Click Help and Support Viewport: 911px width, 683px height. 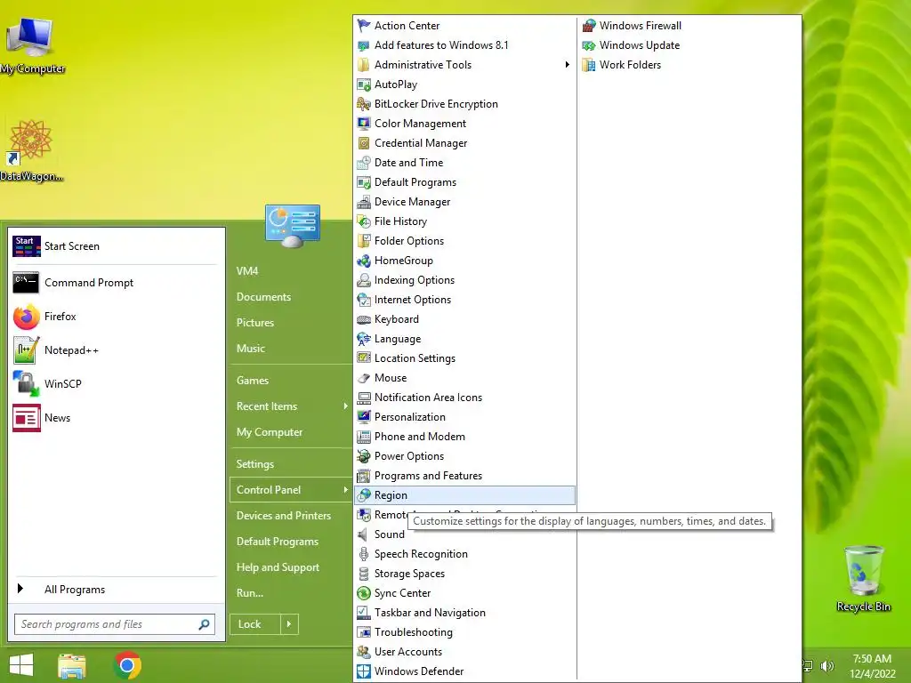[x=278, y=567]
